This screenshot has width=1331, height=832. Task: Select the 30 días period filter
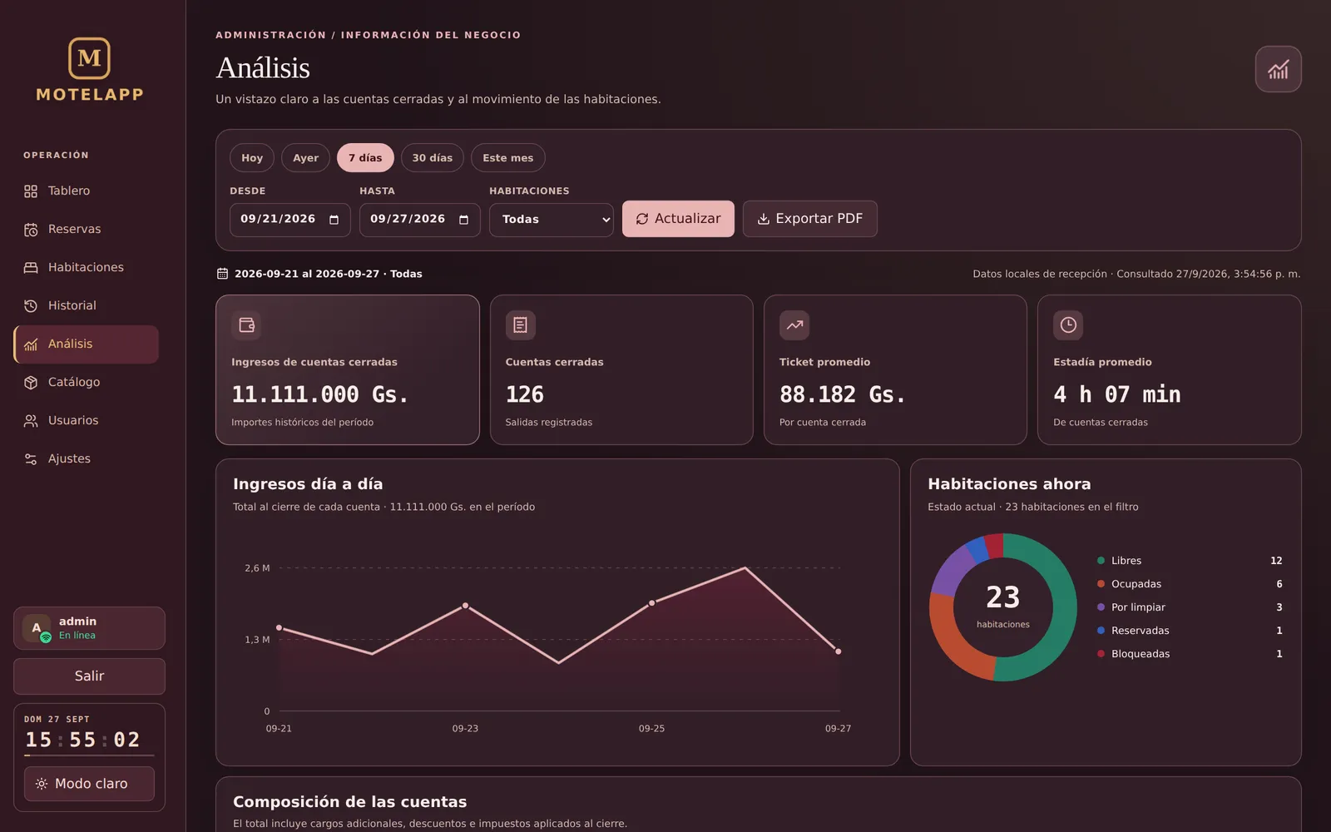(433, 158)
